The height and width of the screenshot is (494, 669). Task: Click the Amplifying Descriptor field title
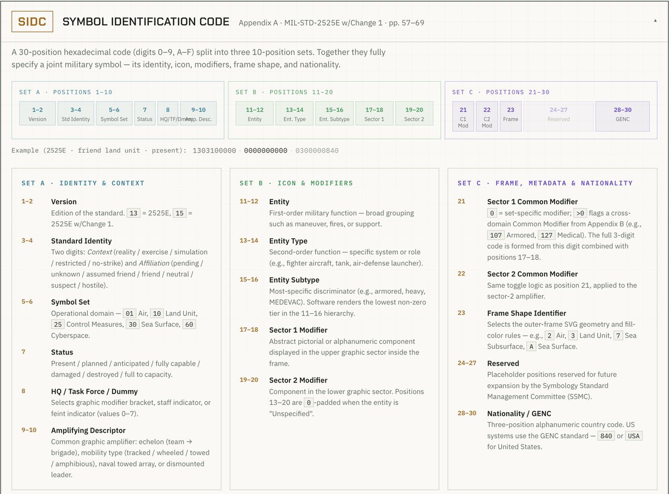[x=89, y=430]
